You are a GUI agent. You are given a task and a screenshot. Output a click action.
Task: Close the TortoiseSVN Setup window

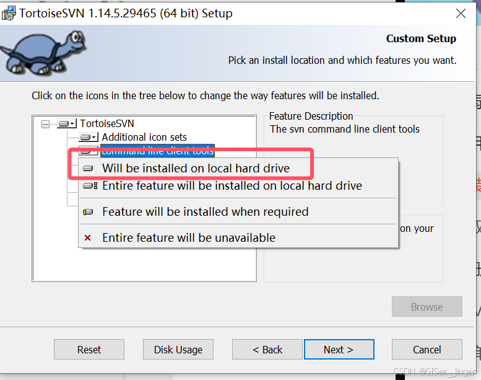point(461,14)
